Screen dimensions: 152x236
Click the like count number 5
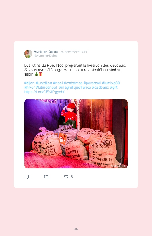pos(72,177)
